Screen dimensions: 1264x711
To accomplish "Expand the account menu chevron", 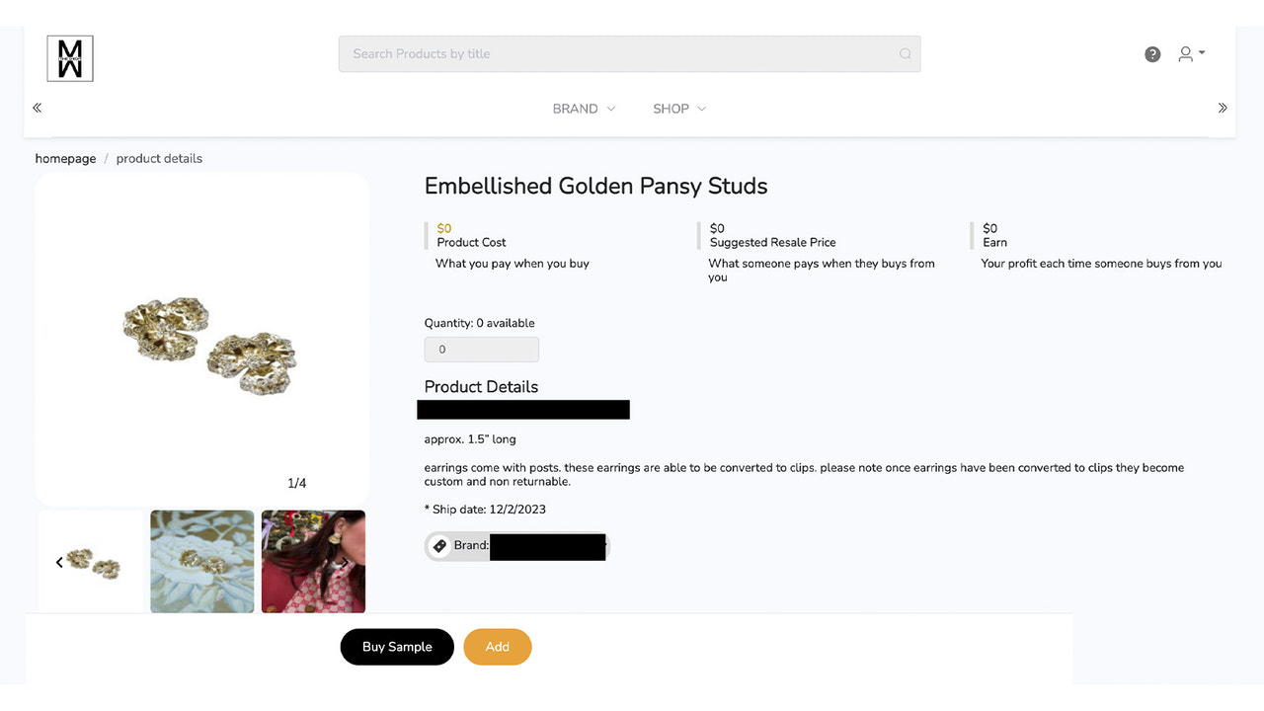I will (x=1201, y=53).
